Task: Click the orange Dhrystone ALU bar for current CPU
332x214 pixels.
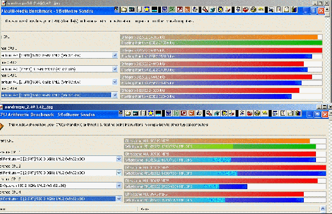Action: [217, 141]
